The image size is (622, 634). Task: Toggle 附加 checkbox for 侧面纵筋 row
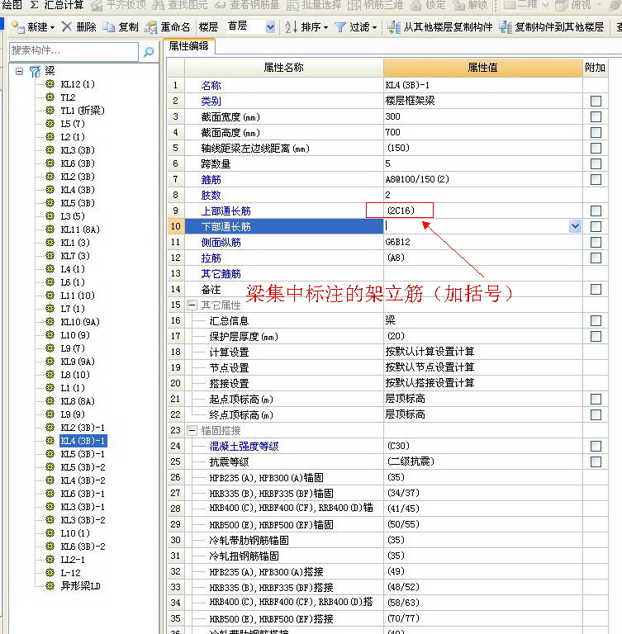pyautogui.click(x=596, y=242)
